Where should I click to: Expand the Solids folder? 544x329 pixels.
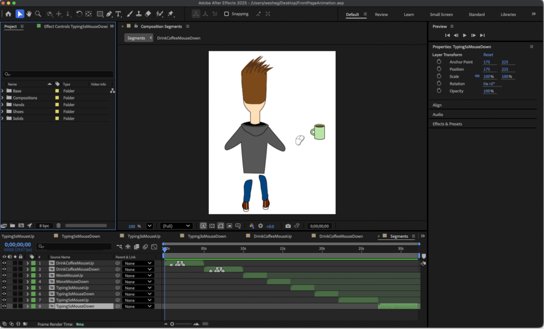pos(2,119)
